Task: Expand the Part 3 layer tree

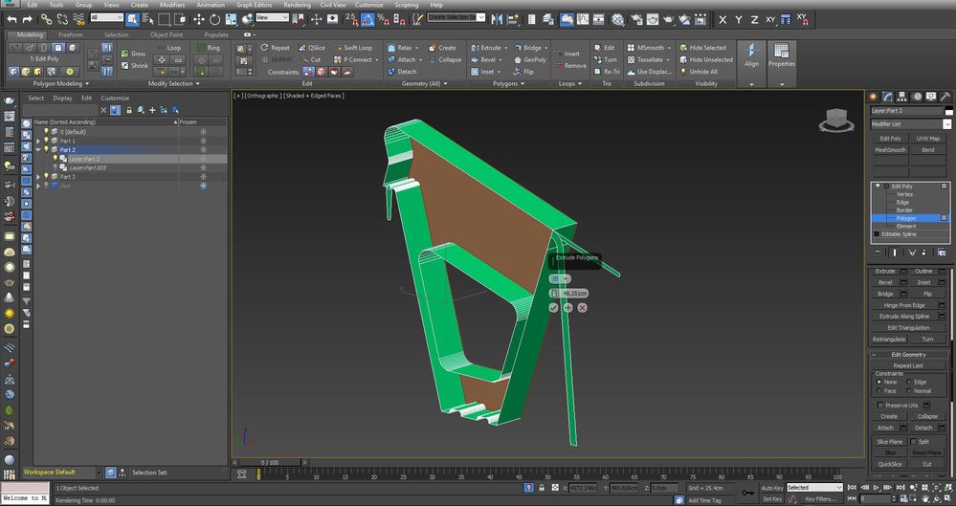Action: pyautogui.click(x=38, y=177)
